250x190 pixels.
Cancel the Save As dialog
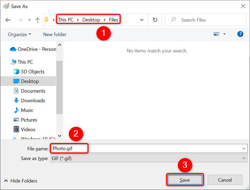(225, 180)
